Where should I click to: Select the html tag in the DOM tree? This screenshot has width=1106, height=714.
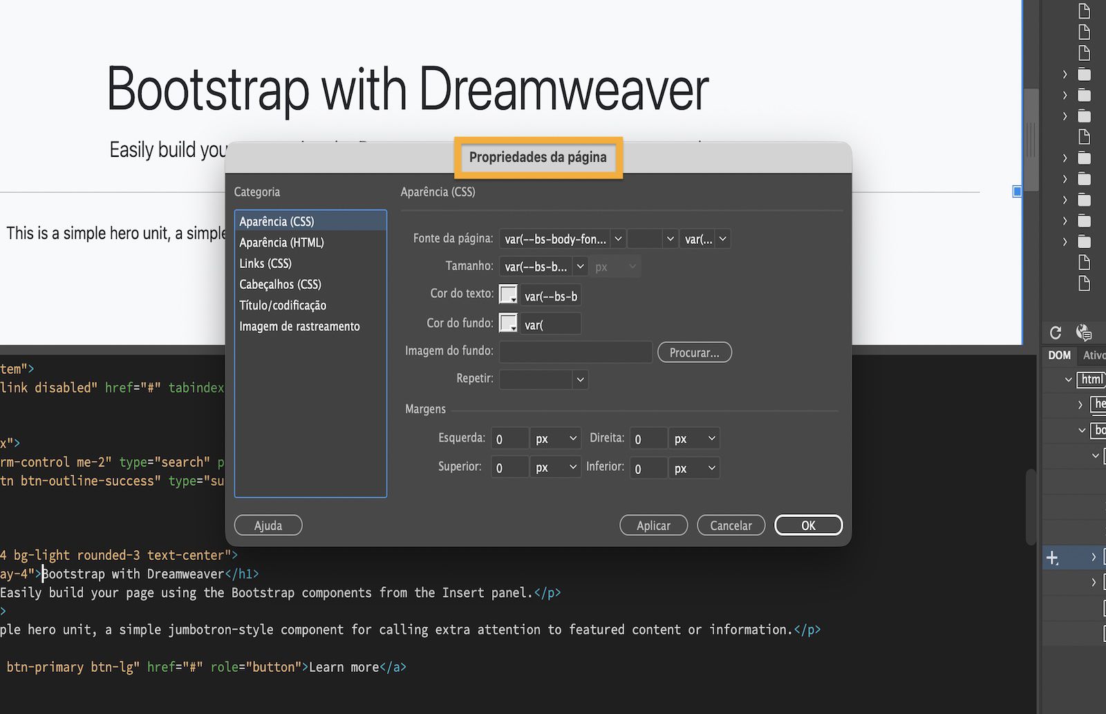pos(1091,379)
